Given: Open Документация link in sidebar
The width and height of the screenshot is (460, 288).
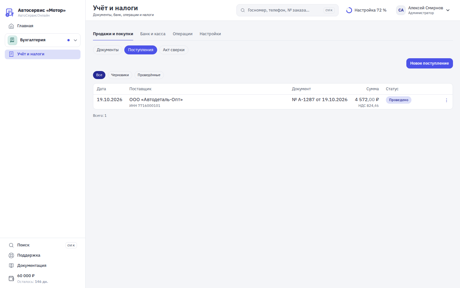Looking at the screenshot, I should pyautogui.click(x=42, y=266).
